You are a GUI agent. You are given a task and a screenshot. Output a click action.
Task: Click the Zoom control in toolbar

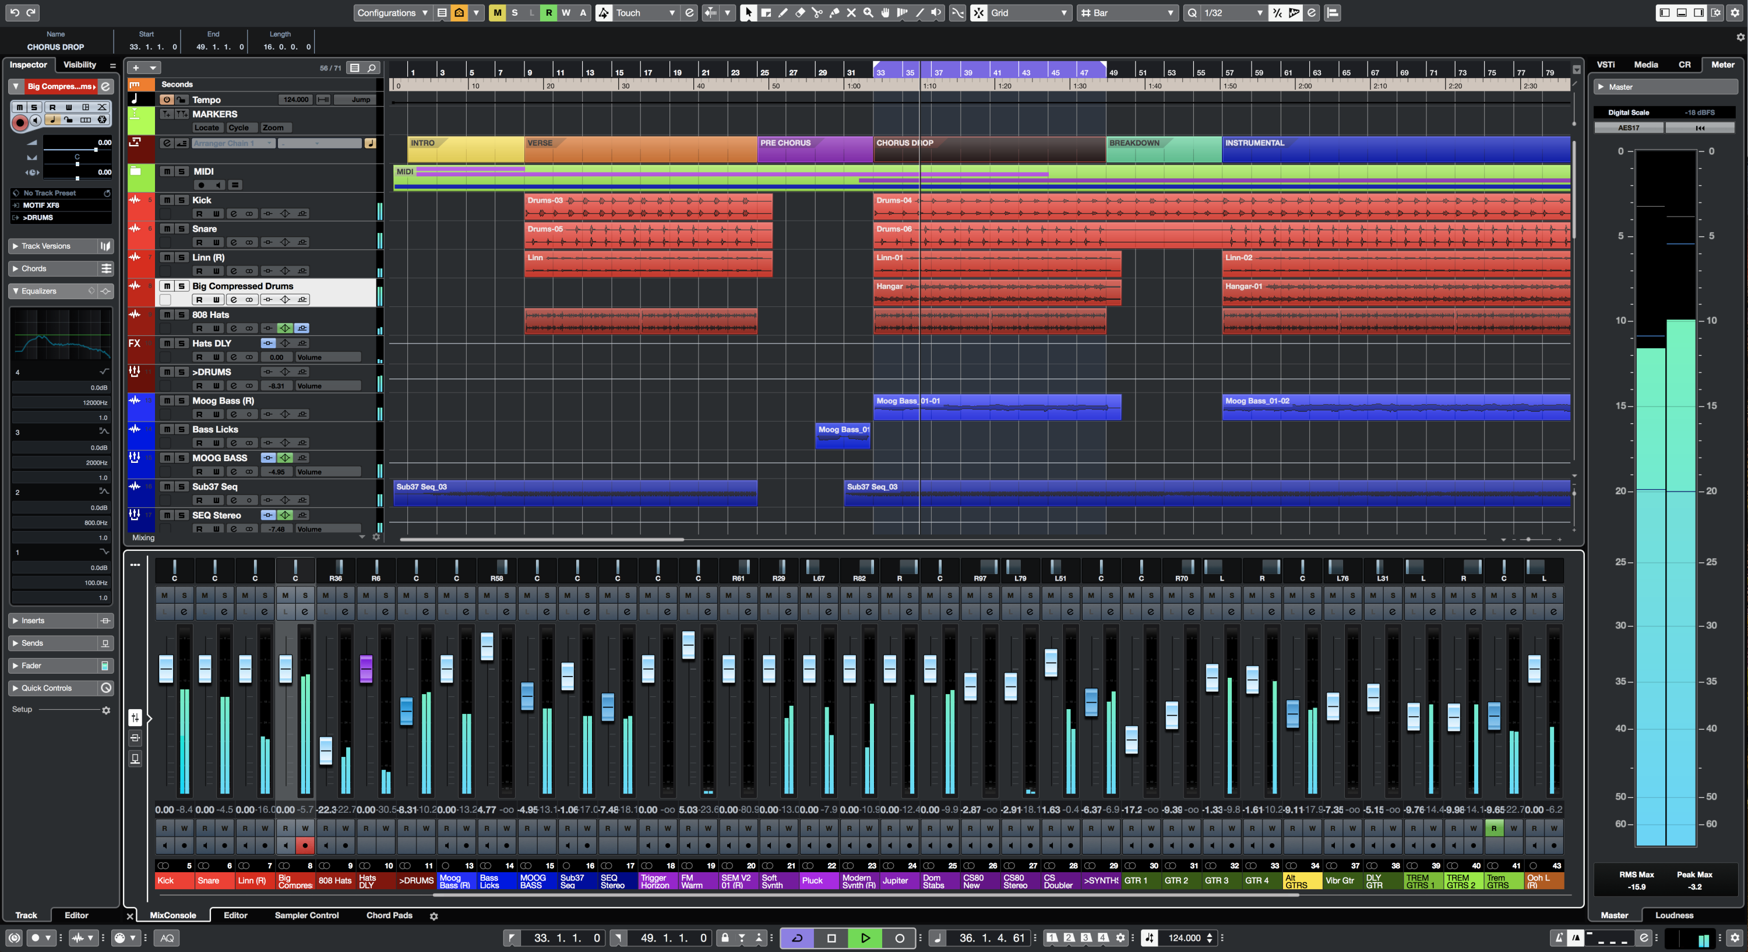(866, 13)
